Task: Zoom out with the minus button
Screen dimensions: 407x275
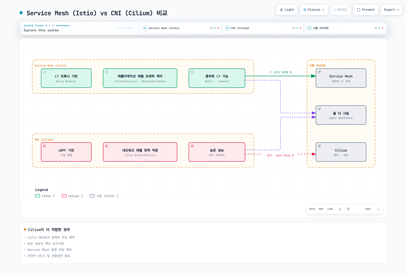Action: pyautogui.click(x=357, y=209)
